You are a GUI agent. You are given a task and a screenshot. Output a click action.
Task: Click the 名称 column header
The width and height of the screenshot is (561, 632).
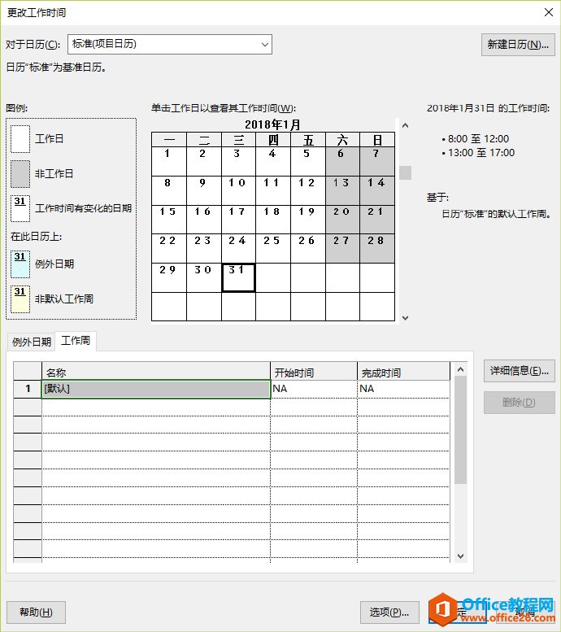tap(156, 372)
